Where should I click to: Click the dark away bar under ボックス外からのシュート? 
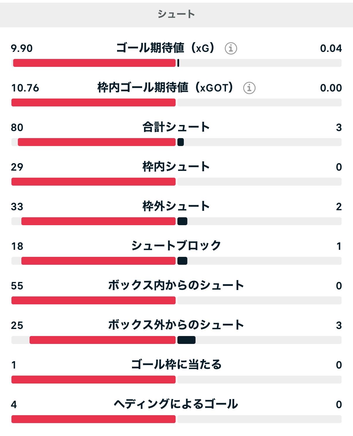(186, 340)
